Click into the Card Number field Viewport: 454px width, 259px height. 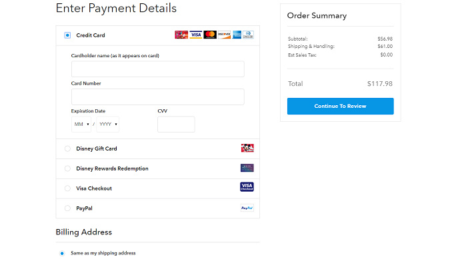coord(158,97)
